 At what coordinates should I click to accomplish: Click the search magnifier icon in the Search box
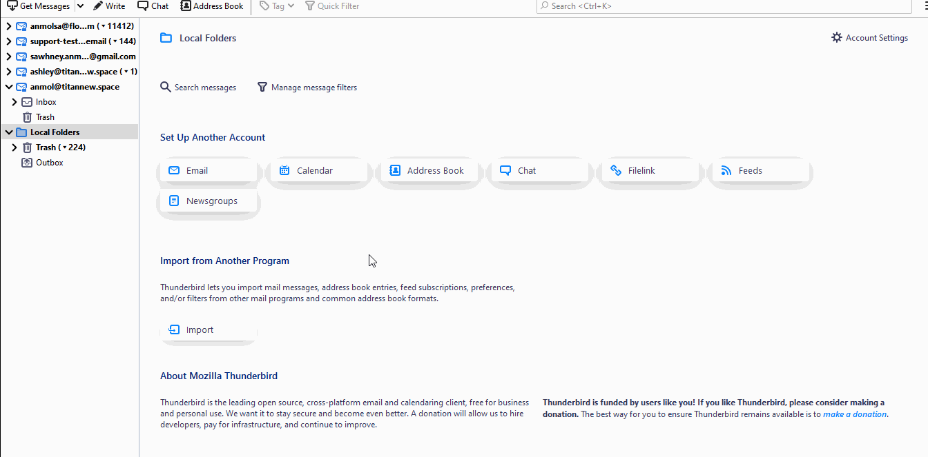click(x=545, y=6)
